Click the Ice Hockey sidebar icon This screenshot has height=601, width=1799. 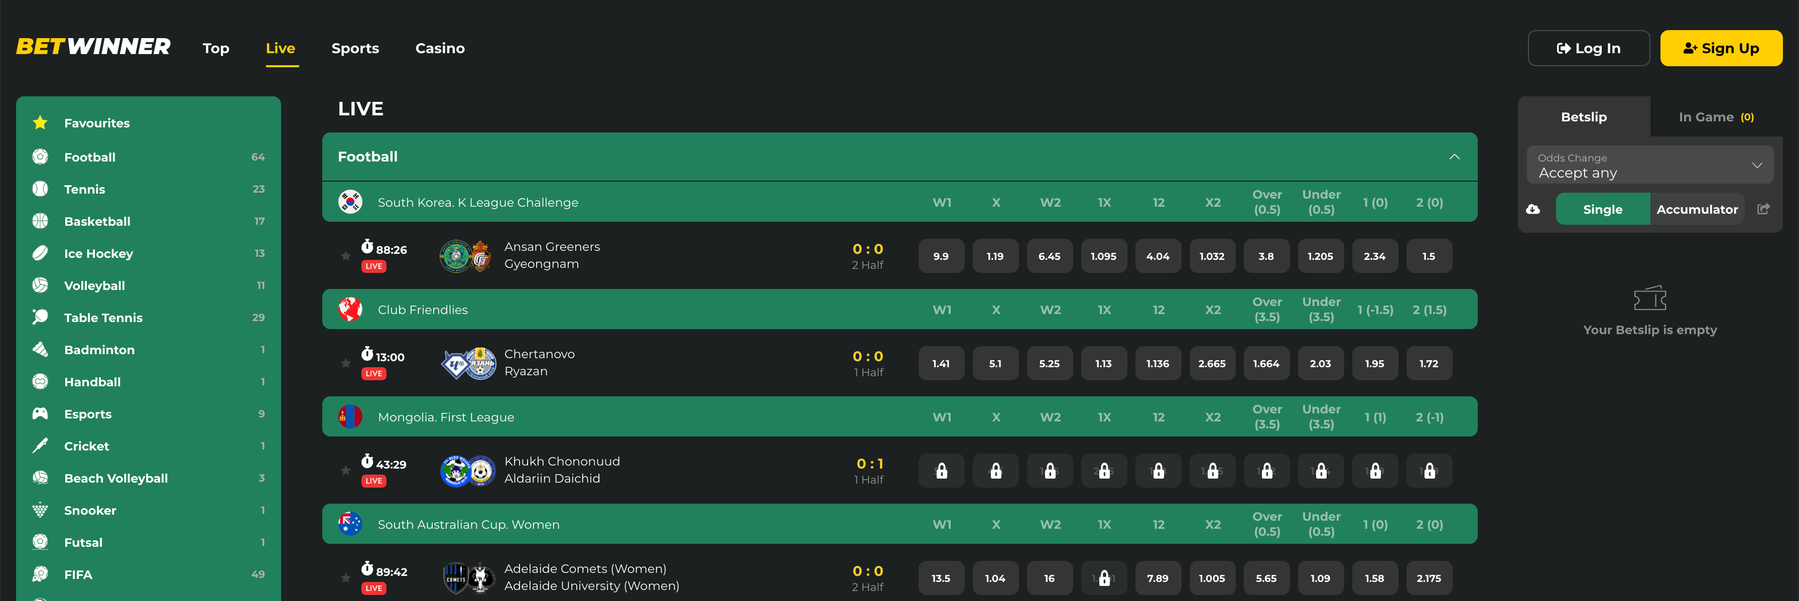41,253
